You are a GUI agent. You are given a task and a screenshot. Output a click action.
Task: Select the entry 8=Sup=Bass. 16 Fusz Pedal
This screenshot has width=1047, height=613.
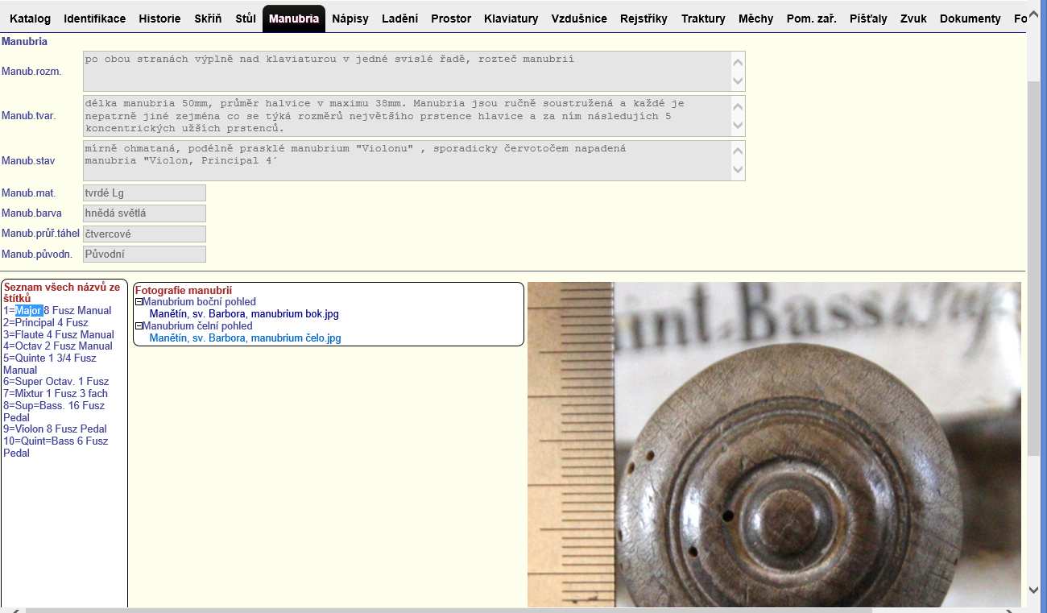click(54, 412)
